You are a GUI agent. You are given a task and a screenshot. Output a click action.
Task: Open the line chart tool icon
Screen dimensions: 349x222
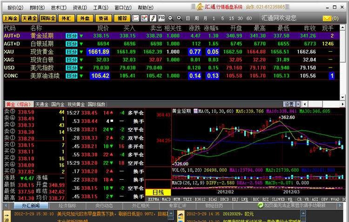pyautogui.click(x=135, y=18)
